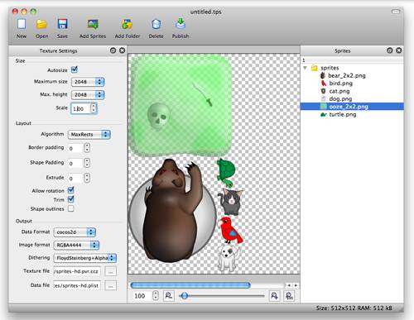This screenshot has width=414, height=320.
Task: Click the Add Sprites toolbar icon
Action: pos(93,24)
